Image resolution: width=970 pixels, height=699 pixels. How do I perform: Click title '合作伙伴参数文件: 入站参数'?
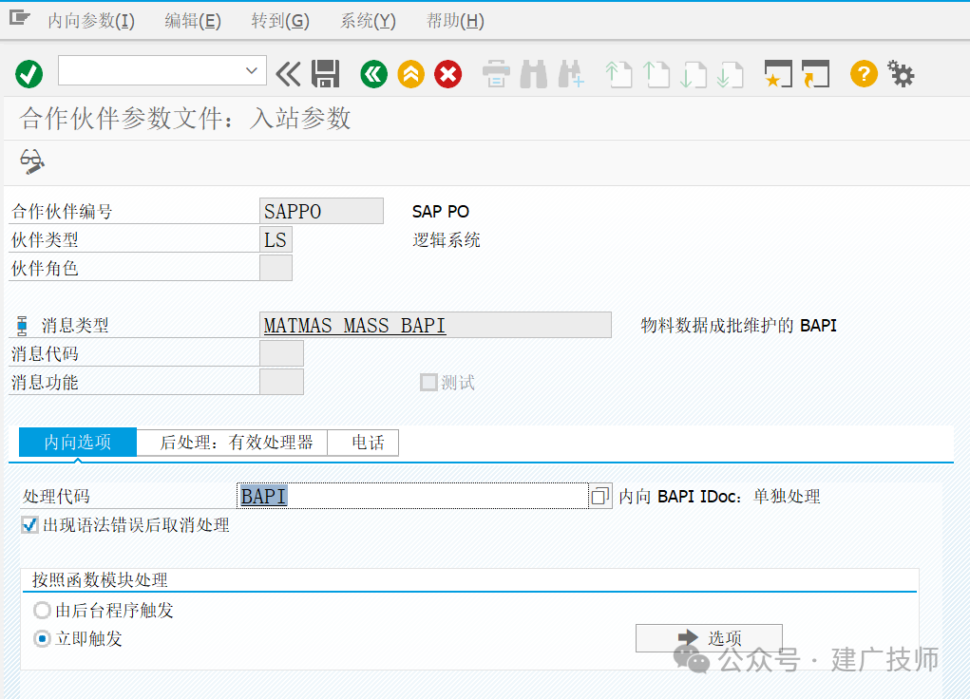tap(185, 118)
